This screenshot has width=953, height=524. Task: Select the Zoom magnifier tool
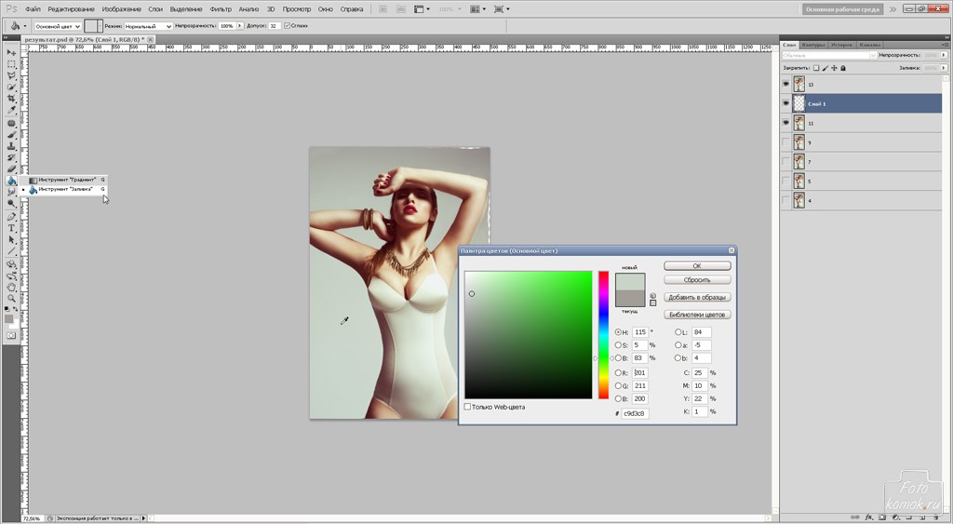tap(12, 298)
